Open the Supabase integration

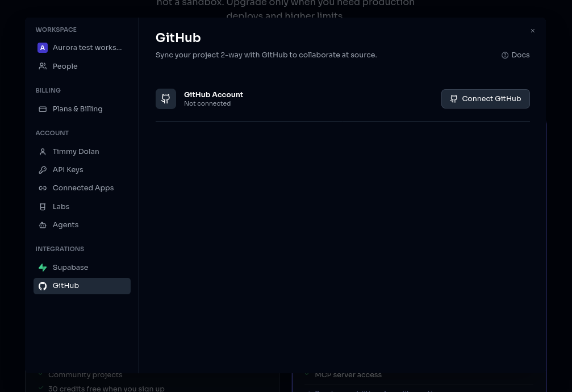82,268
